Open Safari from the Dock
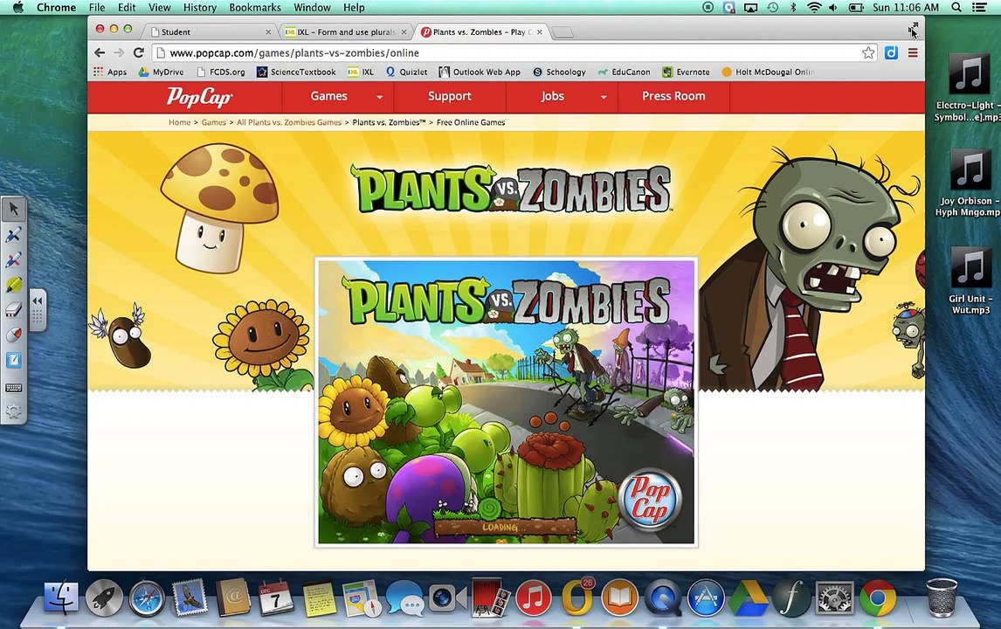The image size is (1001, 629). 147,599
